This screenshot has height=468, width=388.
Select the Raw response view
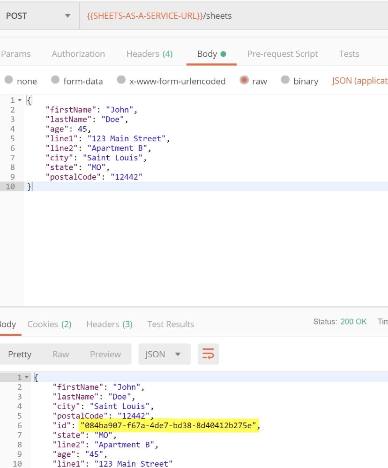(x=60, y=354)
